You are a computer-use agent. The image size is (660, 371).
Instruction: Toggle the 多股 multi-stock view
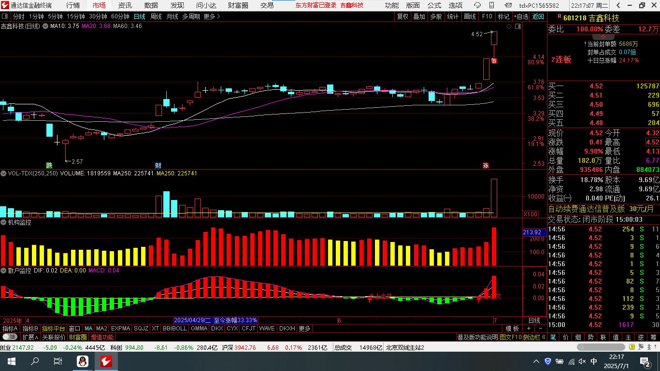(436, 16)
